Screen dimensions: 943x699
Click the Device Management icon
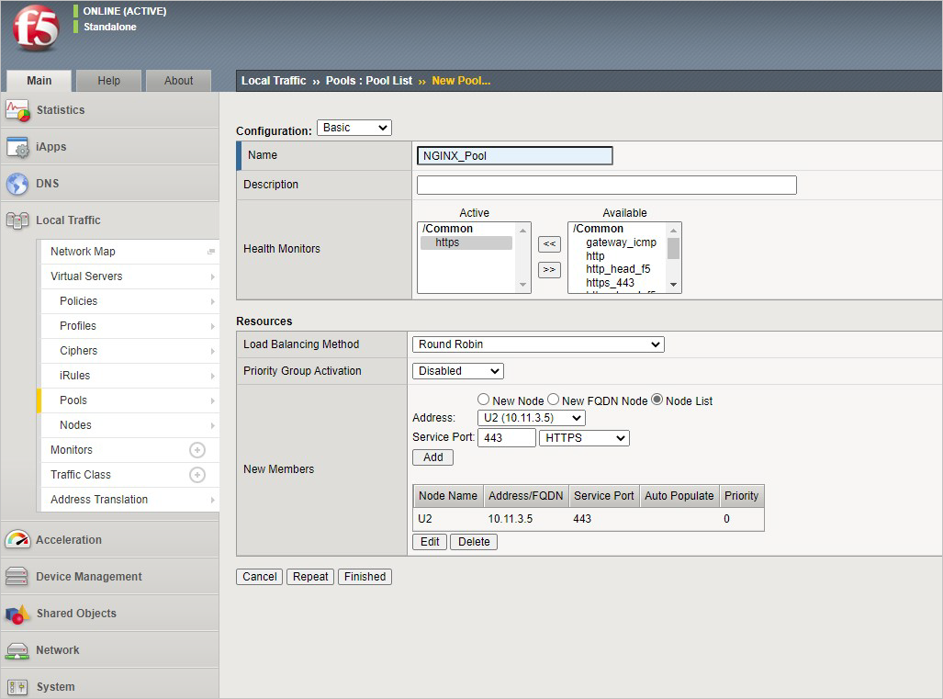point(17,577)
